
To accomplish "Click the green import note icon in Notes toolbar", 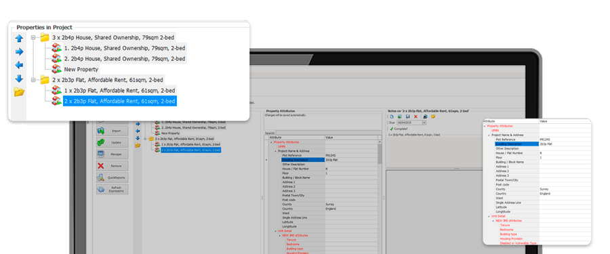I will pyautogui.click(x=400, y=117).
